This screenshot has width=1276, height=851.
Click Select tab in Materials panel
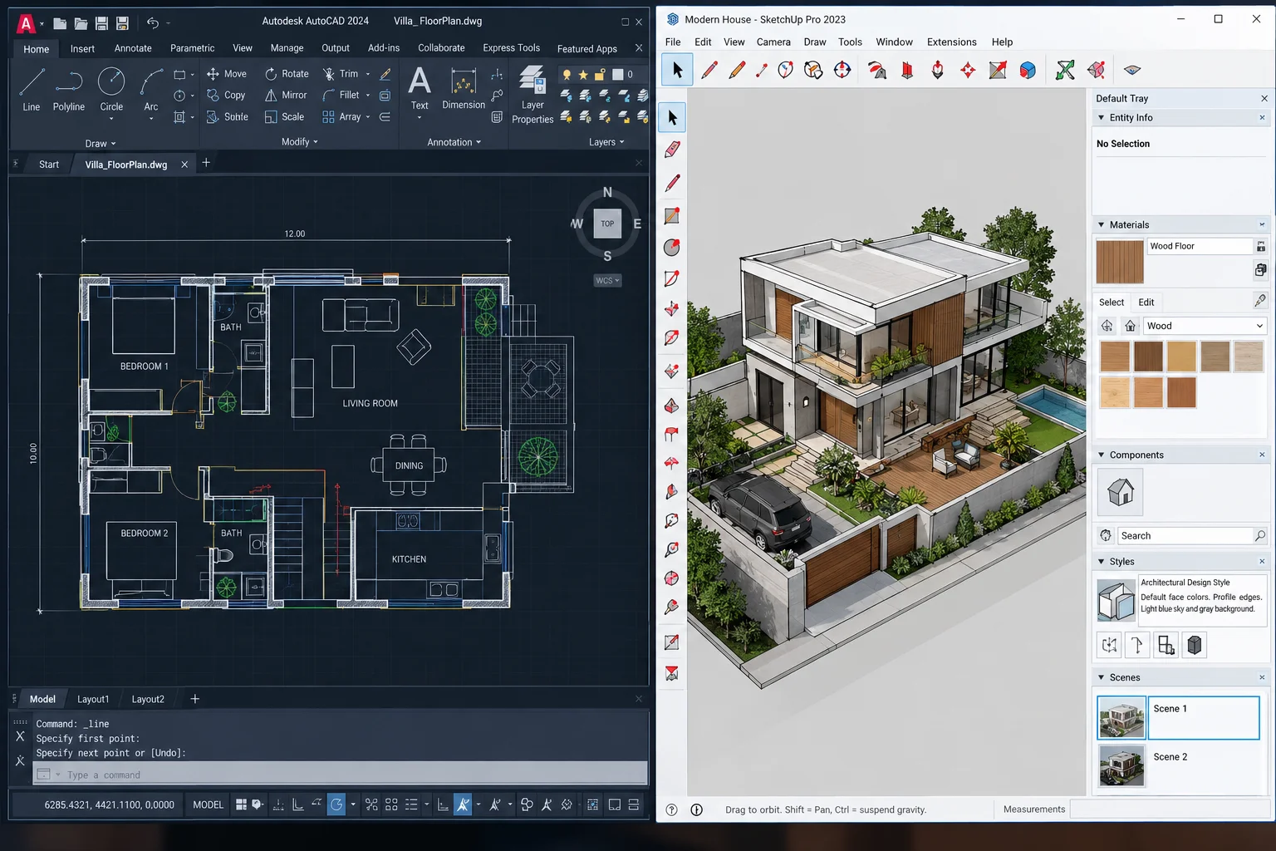(x=1112, y=303)
